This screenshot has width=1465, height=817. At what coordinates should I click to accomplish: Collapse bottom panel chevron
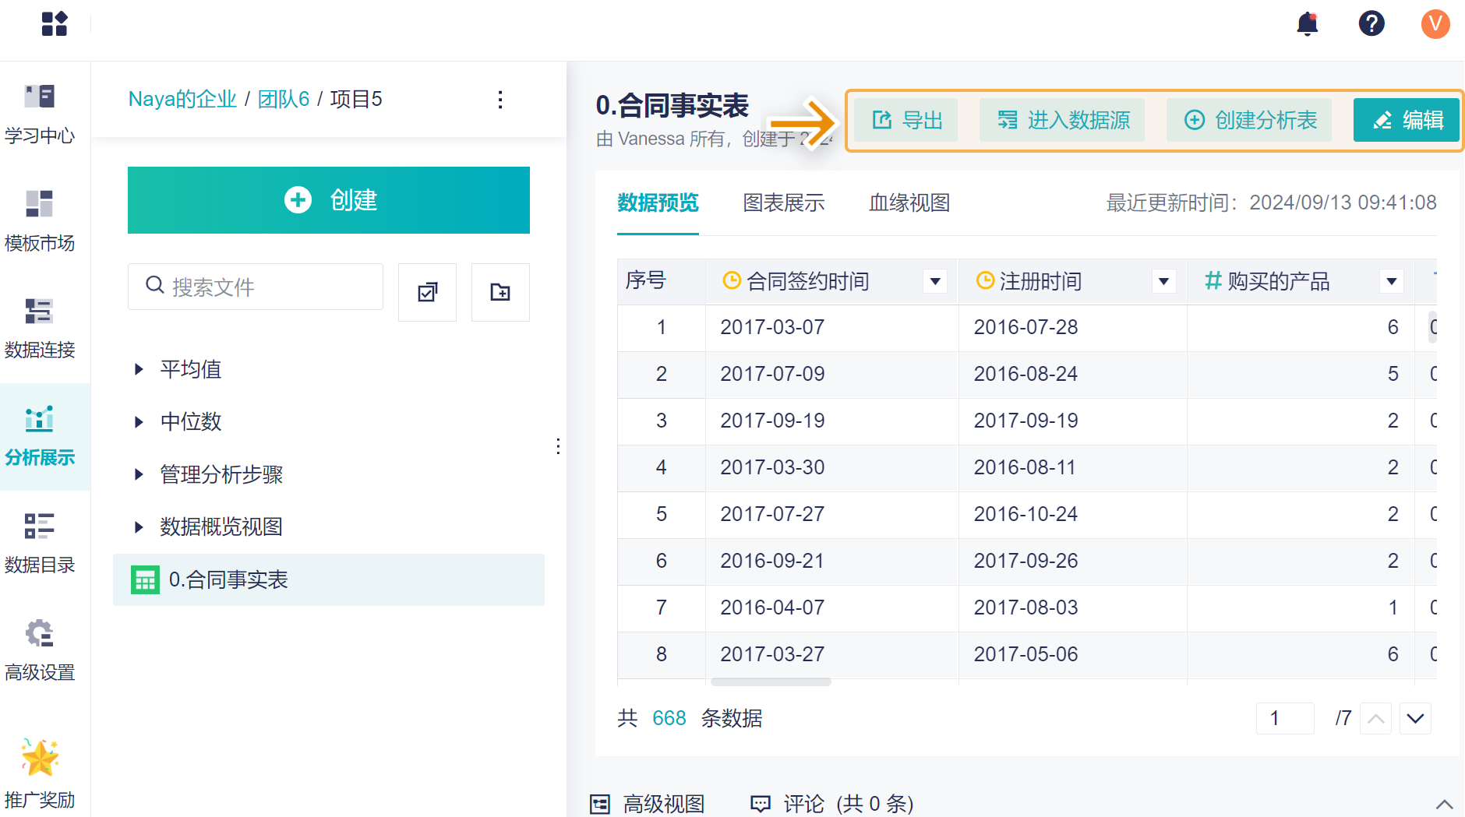pos(1444,805)
